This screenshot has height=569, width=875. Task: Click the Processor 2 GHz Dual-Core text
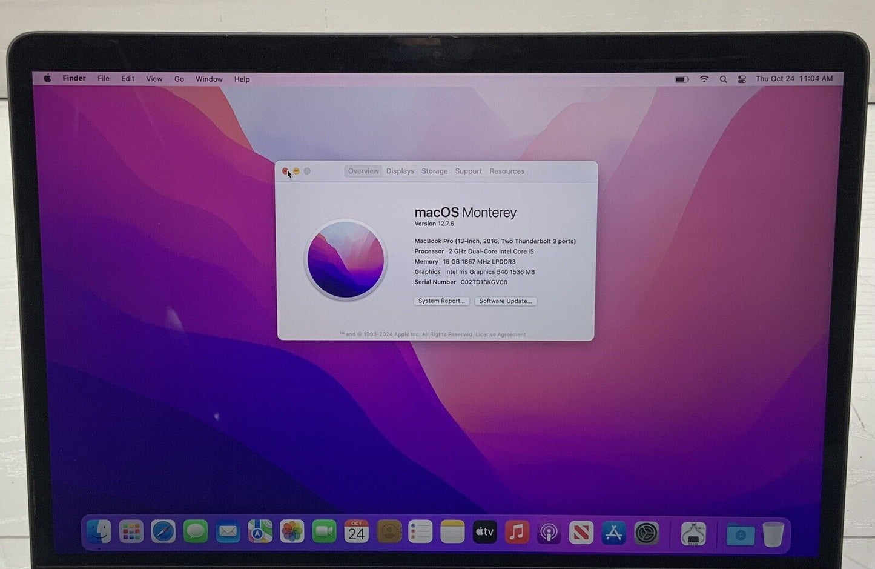coord(474,251)
